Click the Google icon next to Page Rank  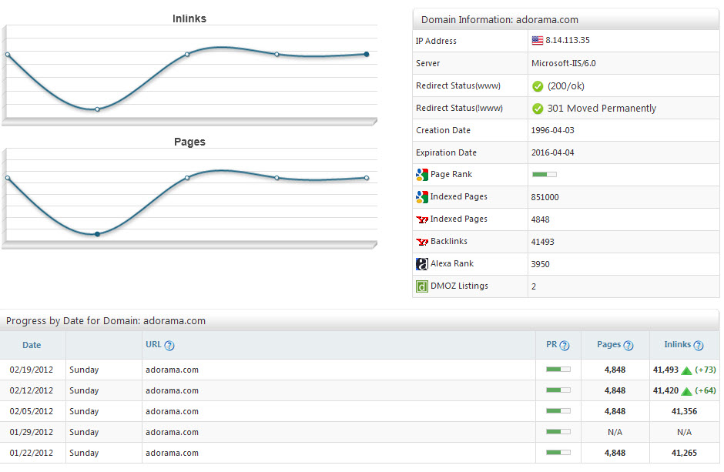[421, 175]
